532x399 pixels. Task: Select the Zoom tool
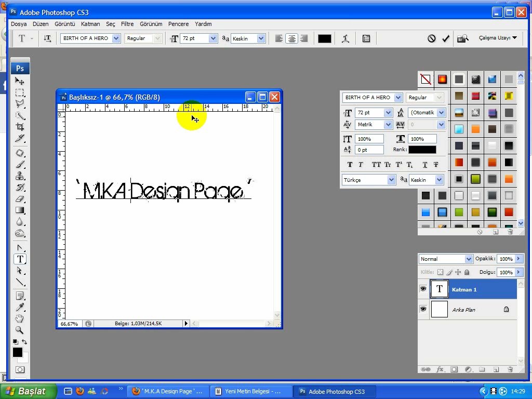[20, 330]
